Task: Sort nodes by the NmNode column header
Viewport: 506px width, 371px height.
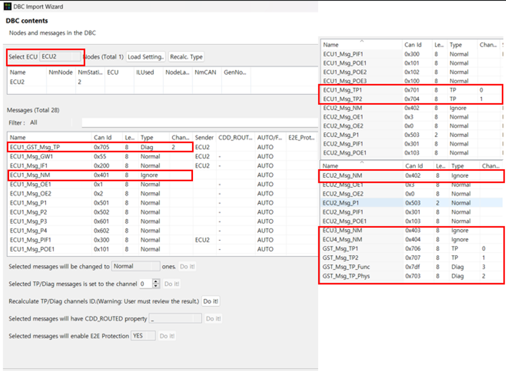Action: 61,72
